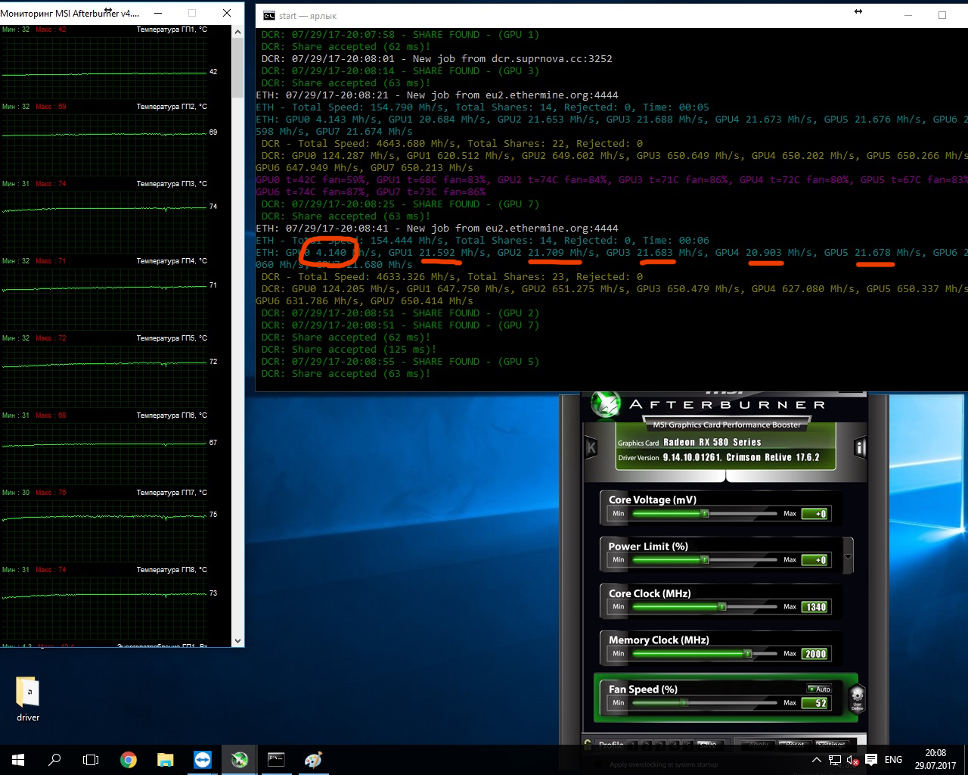Open Afterburner info panel via i button

(860, 448)
